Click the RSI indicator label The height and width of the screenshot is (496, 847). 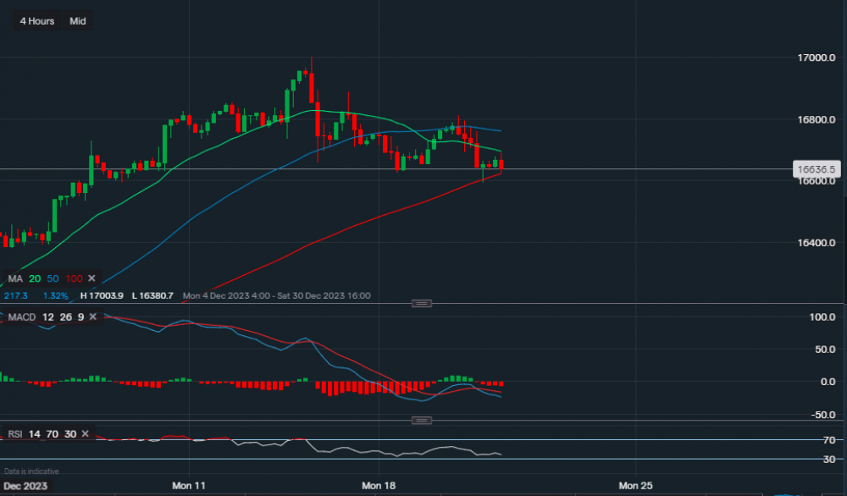coord(15,433)
